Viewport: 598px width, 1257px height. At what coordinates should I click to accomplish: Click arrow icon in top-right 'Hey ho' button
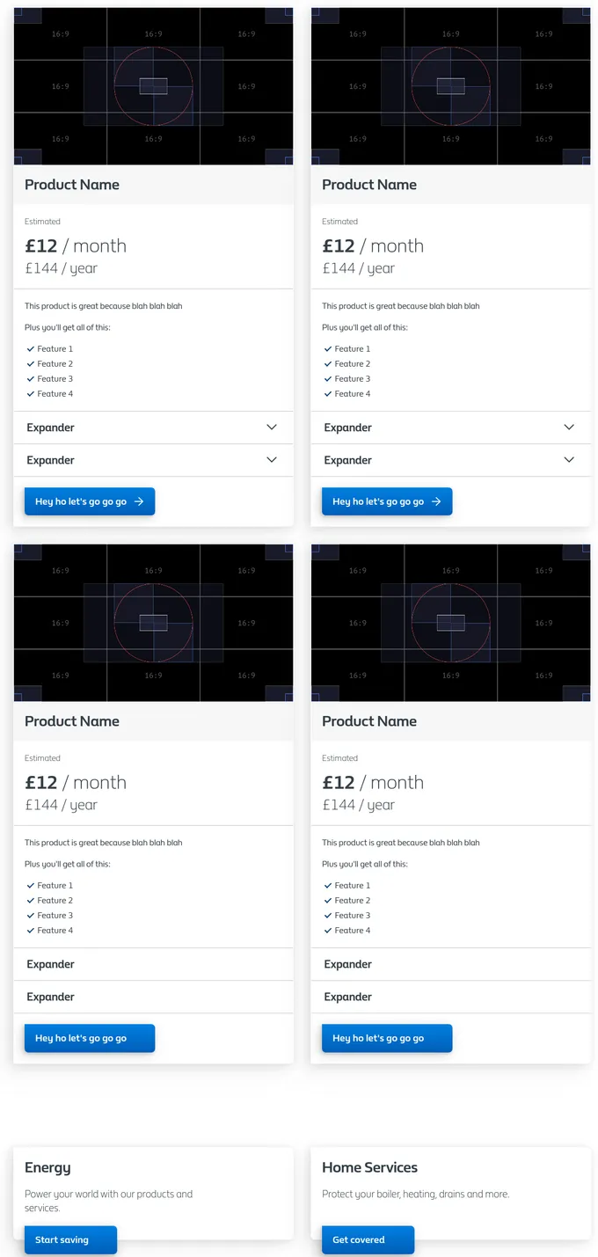pyautogui.click(x=436, y=501)
